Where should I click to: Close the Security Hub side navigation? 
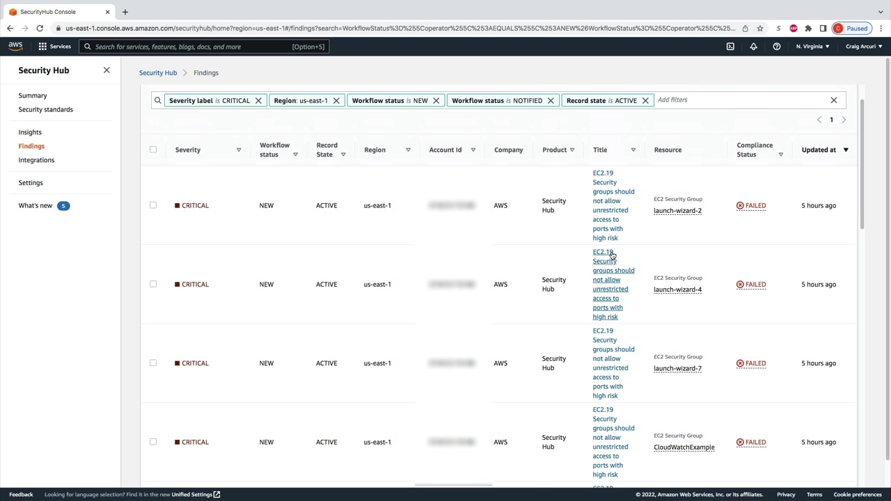click(107, 70)
